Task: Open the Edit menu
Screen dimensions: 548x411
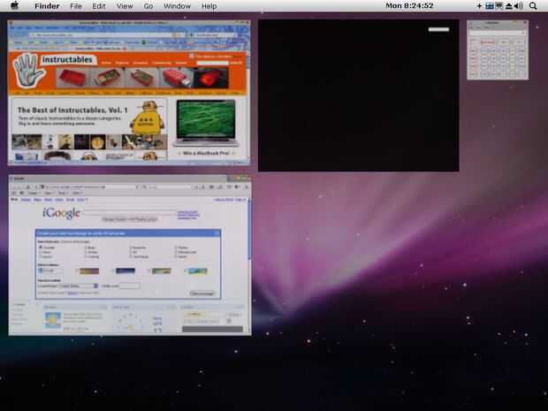Action: [99, 6]
